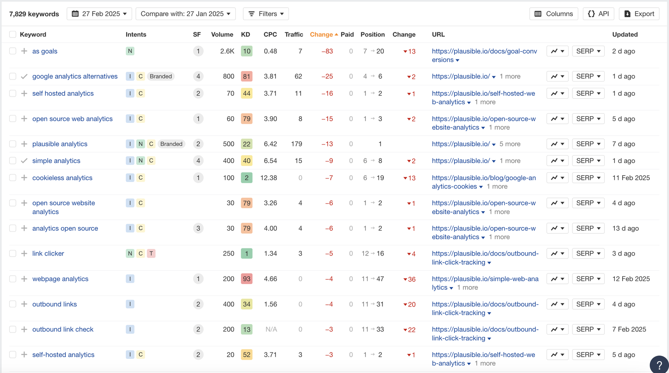Click the plus icon beside 'outbound links'
This screenshot has height=373, width=669.
pos(24,304)
